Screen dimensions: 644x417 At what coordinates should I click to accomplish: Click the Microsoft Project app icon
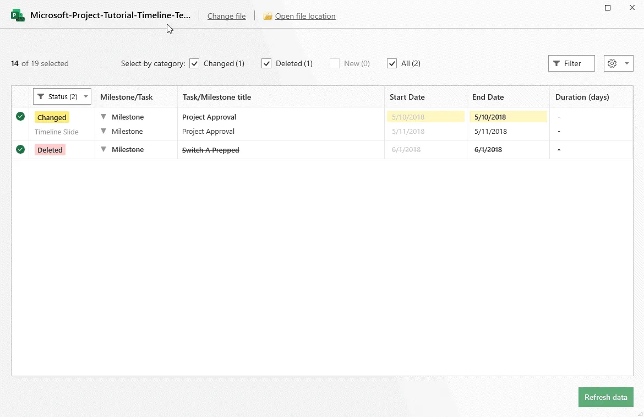[18, 15]
